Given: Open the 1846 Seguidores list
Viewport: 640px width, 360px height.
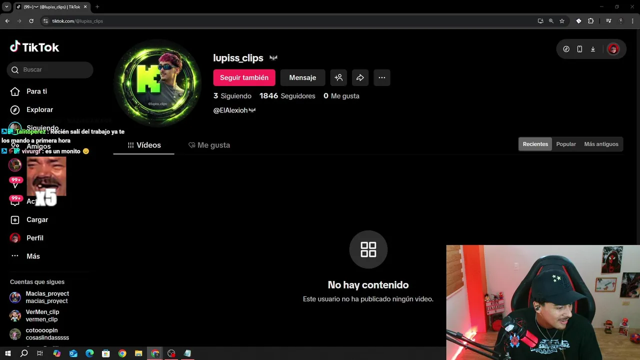Looking at the screenshot, I should point(287,96).
